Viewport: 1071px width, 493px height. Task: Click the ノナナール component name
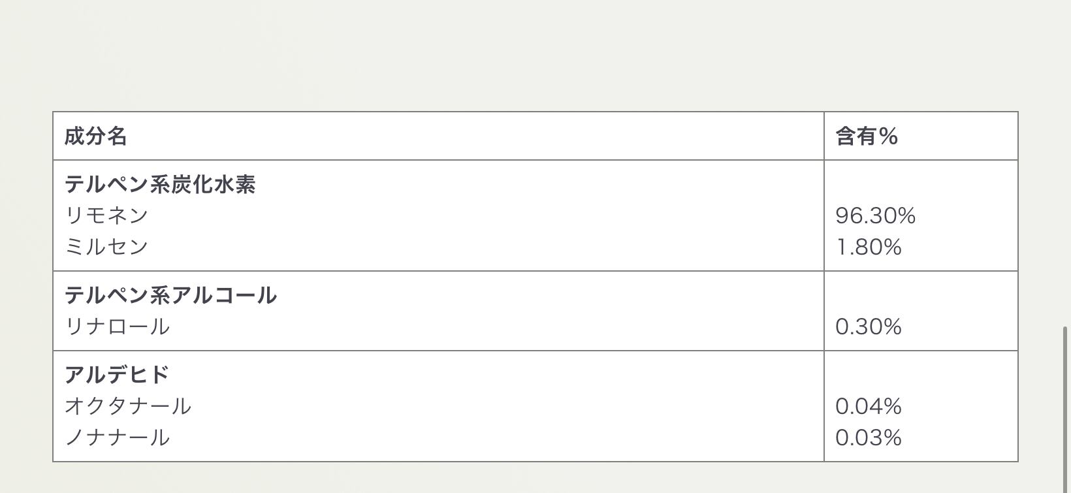tap(117, 437)
